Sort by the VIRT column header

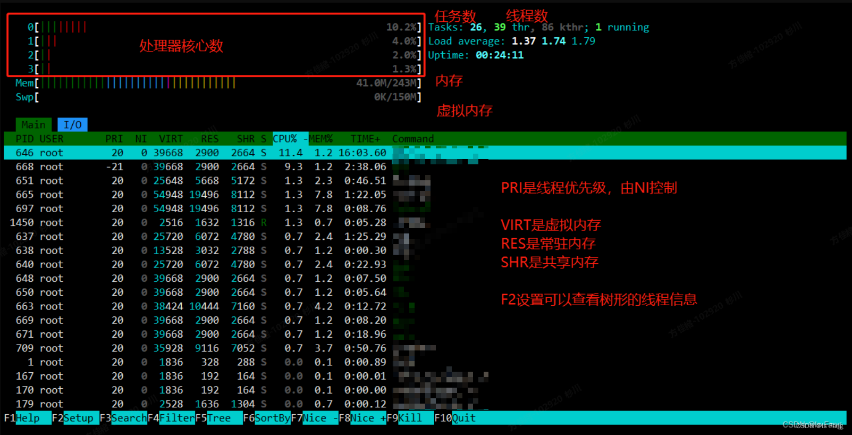click(171, 139)
